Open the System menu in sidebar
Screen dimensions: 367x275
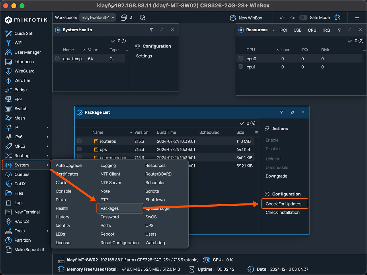coord(27,165)
